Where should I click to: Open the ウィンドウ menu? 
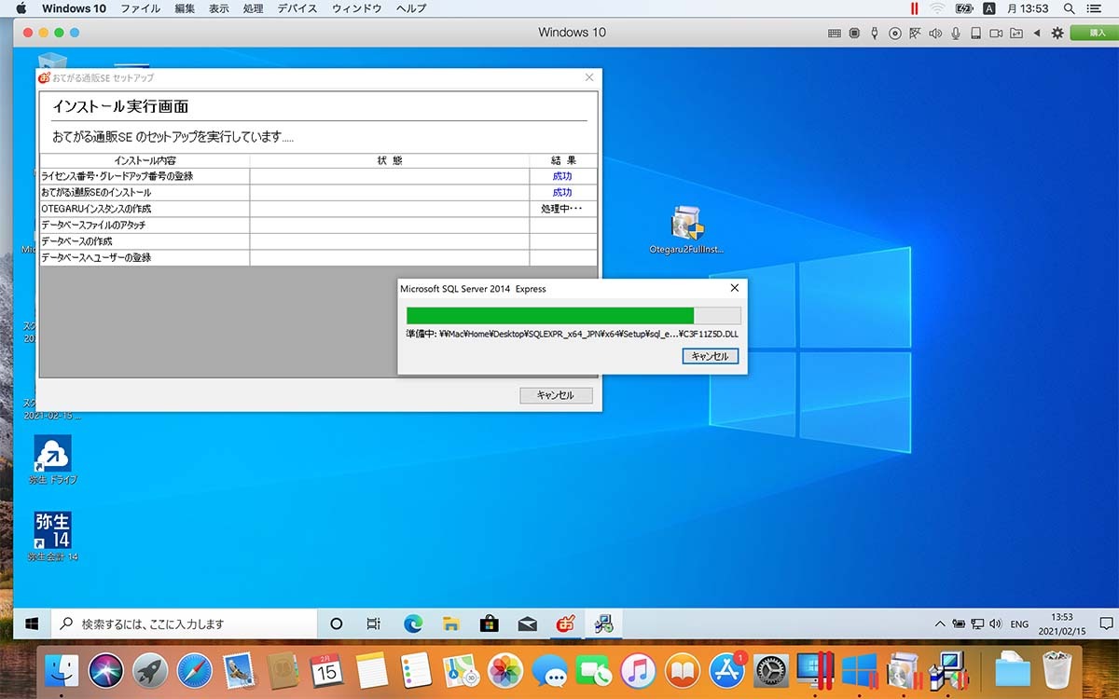click(357, 8)
